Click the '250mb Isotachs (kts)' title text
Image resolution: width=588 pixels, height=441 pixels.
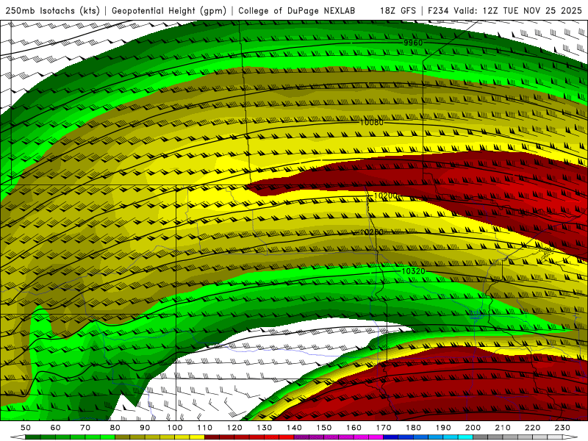[52, 10]
